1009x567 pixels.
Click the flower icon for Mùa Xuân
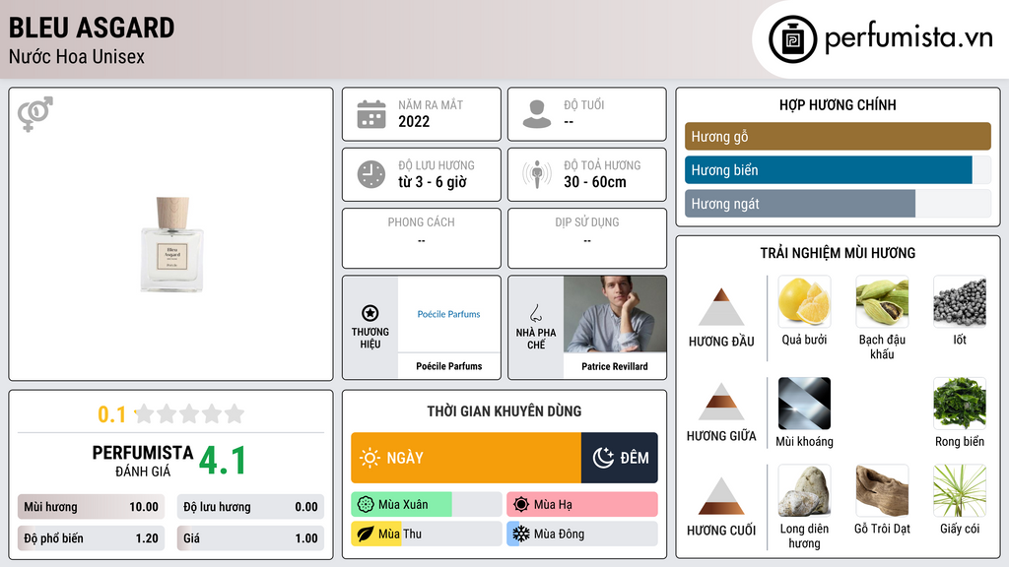tap(366, 505)
